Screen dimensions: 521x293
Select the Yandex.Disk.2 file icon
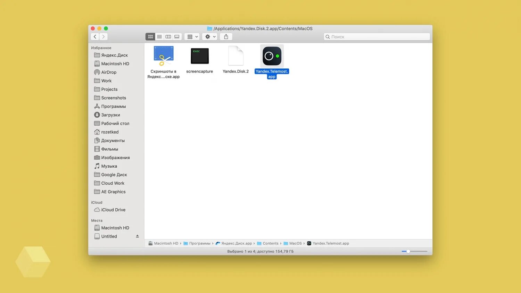236,56
